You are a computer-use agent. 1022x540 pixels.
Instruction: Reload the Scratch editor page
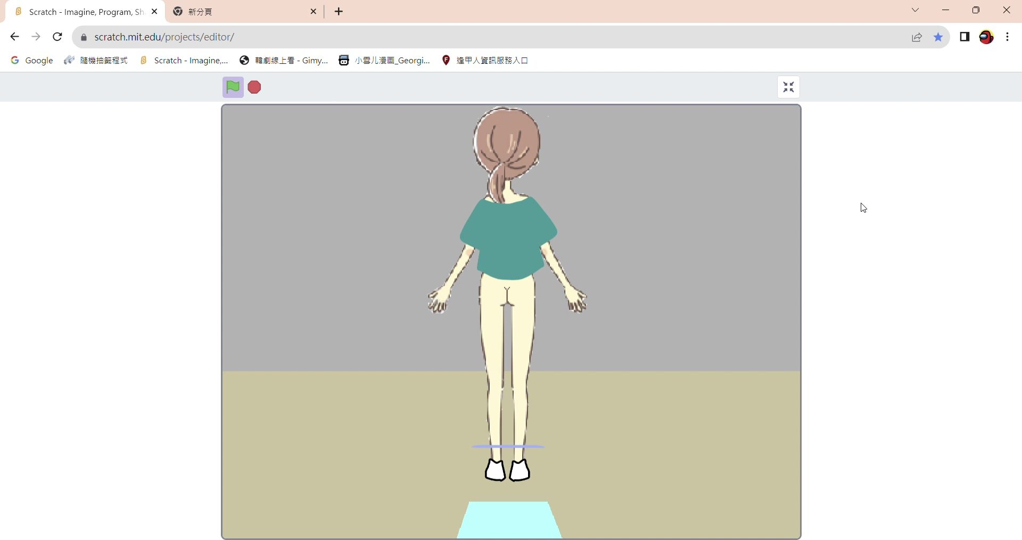pyautogui.click(x=57, y=37)
